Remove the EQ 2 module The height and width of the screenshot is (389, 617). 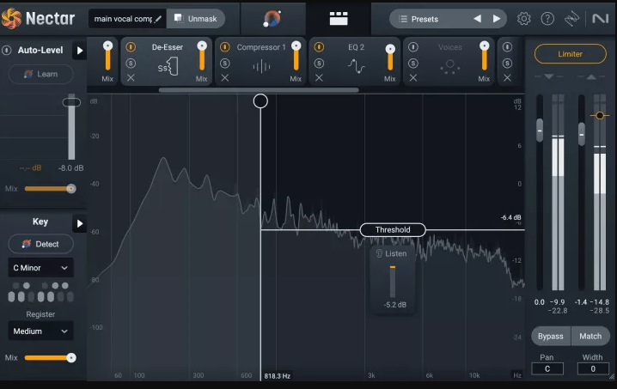(319, 78)
